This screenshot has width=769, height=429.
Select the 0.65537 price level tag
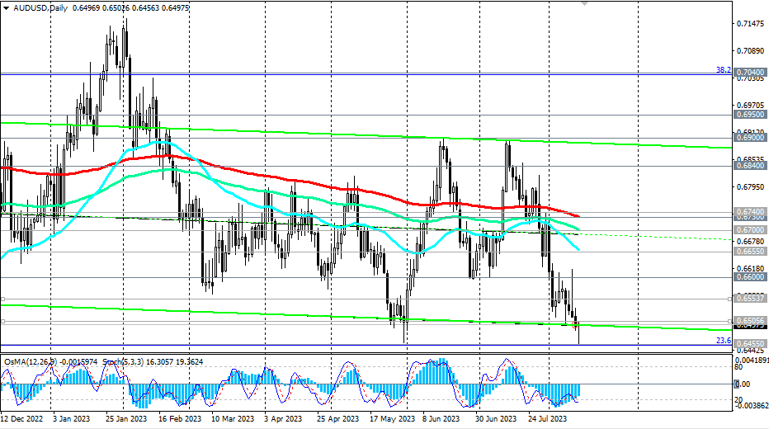750,299
